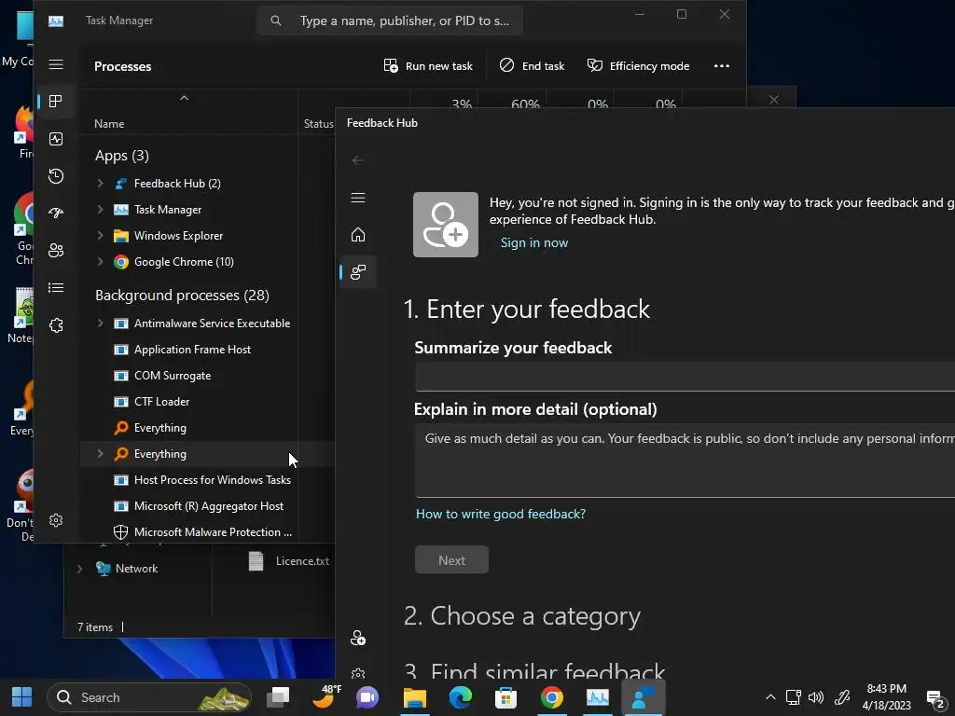
Task: Open the Users icon in Task Manager sidebar
Action: 56,250
